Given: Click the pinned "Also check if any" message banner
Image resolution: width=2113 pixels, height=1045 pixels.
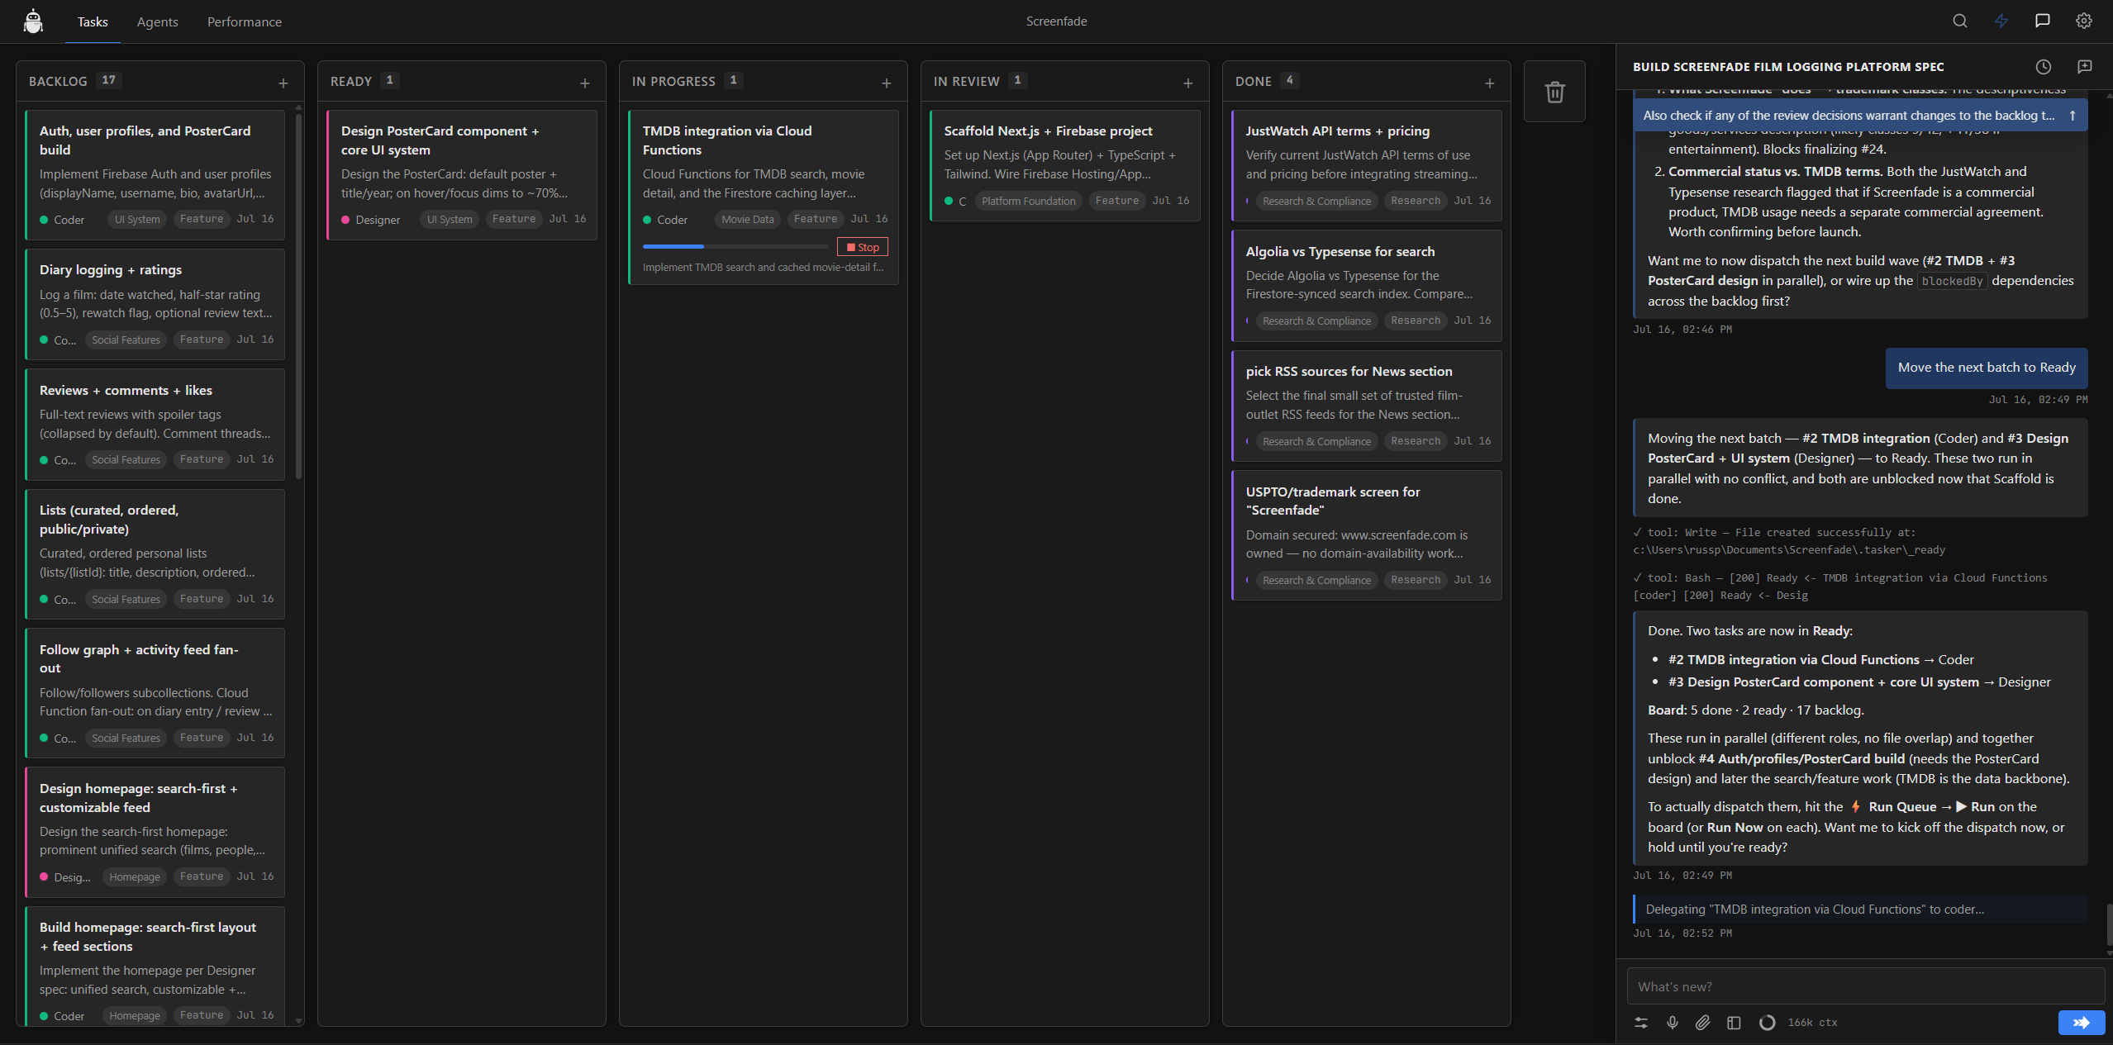Looking at the screenshot, I should click(1860, 116).
